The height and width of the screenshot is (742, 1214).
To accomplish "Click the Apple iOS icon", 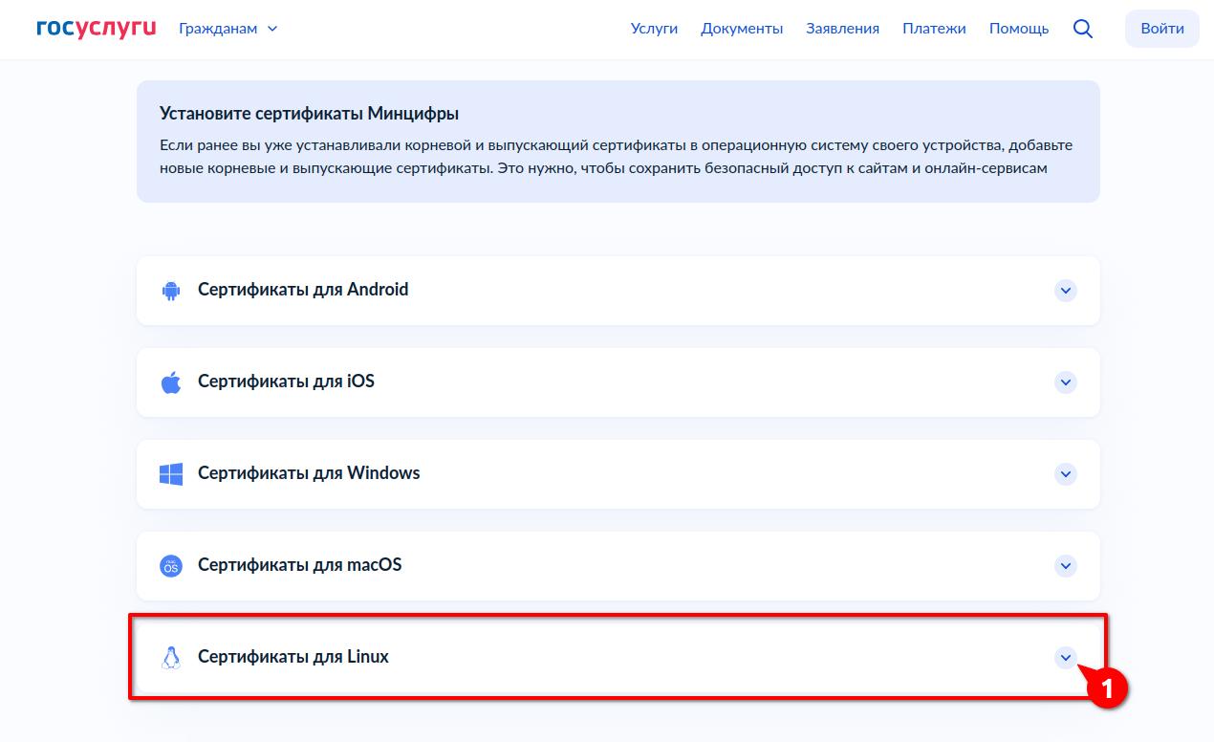I will [x=171, y=382].
